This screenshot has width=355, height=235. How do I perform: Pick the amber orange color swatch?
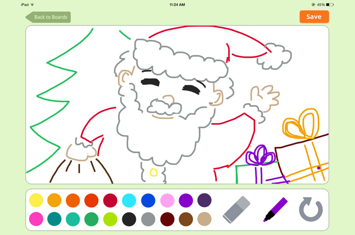click(55, 200)
